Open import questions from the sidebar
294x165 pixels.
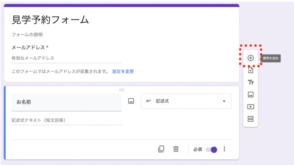click(x=251, y=70)
